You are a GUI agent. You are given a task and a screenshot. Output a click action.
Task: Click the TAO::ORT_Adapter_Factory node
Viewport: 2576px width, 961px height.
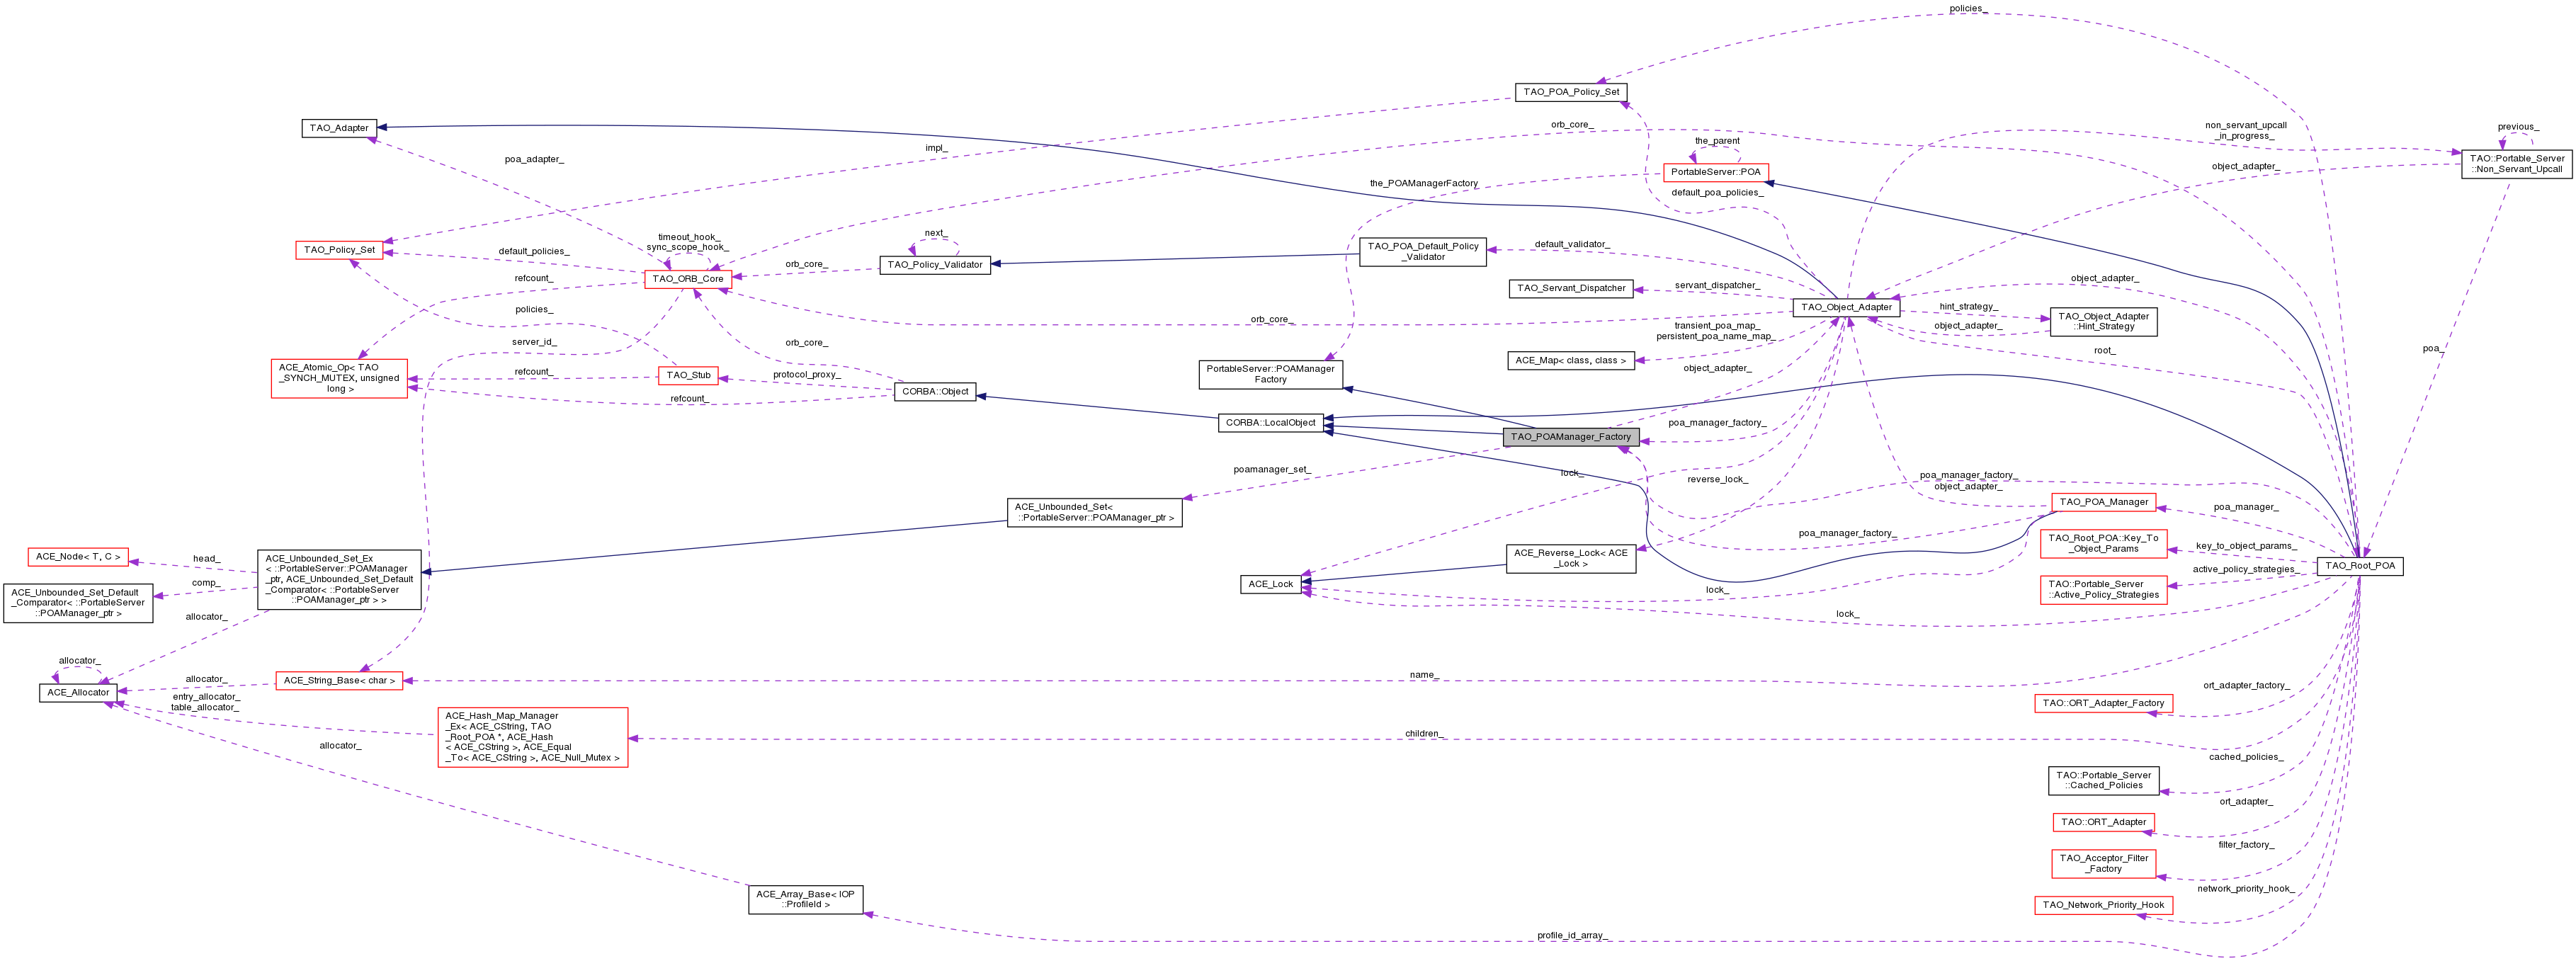point(2103,703)
